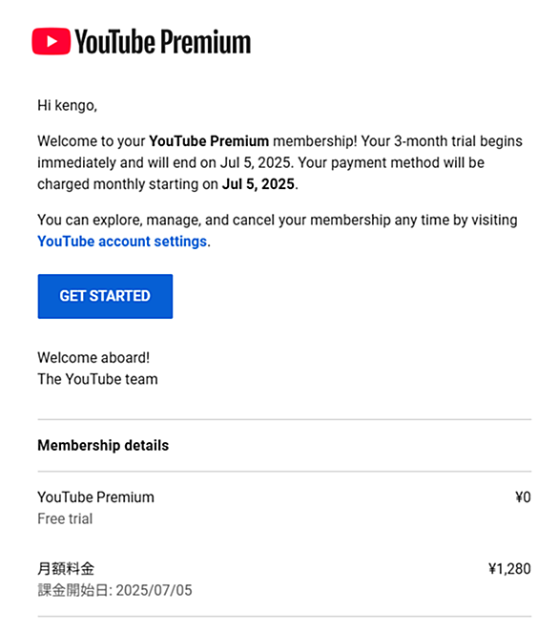Click the bold Jul 5, 2025 charge date
Viewport: 559px width, 633px height.
259,184
